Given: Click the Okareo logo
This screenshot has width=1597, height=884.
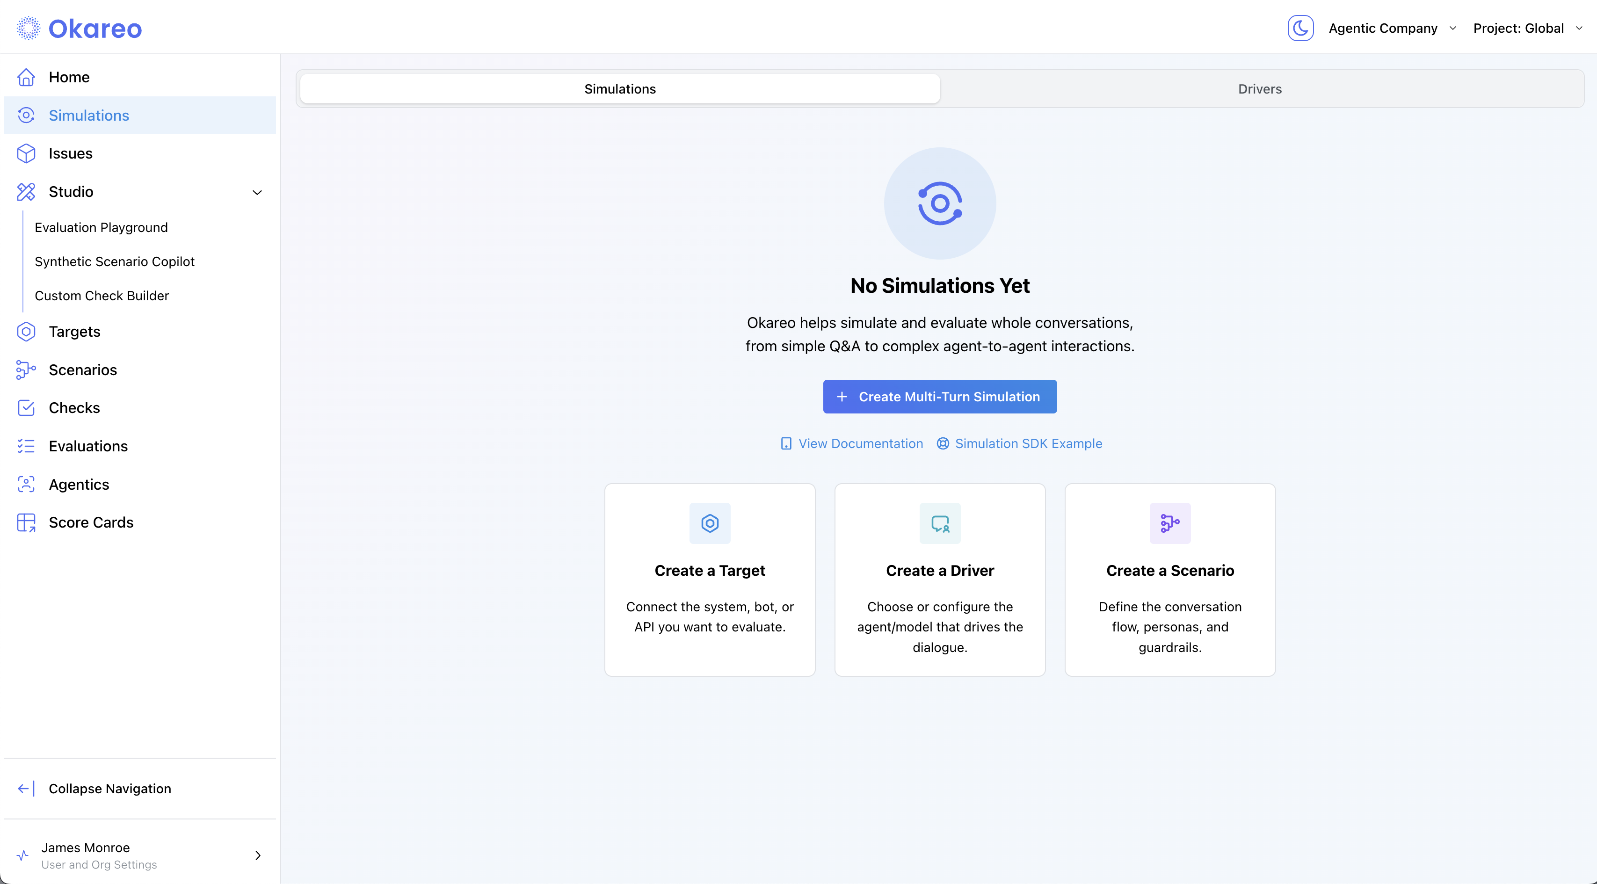Looking at the screenshot, I should point(80,29).
